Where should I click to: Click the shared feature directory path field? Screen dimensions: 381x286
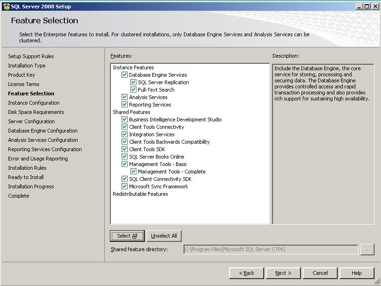click(x=271, y=249)
